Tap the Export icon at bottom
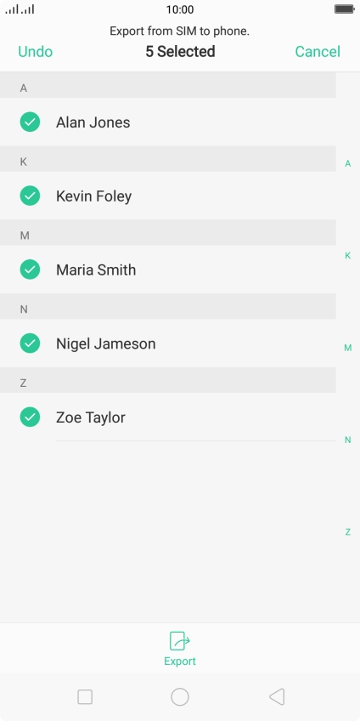The image size is (360, 721). 179,640
